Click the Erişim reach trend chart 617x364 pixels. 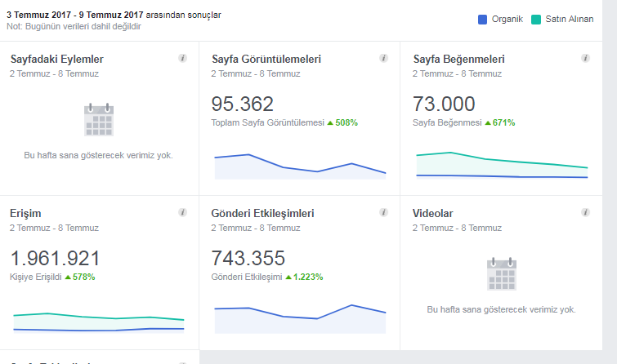pos(99,322)
